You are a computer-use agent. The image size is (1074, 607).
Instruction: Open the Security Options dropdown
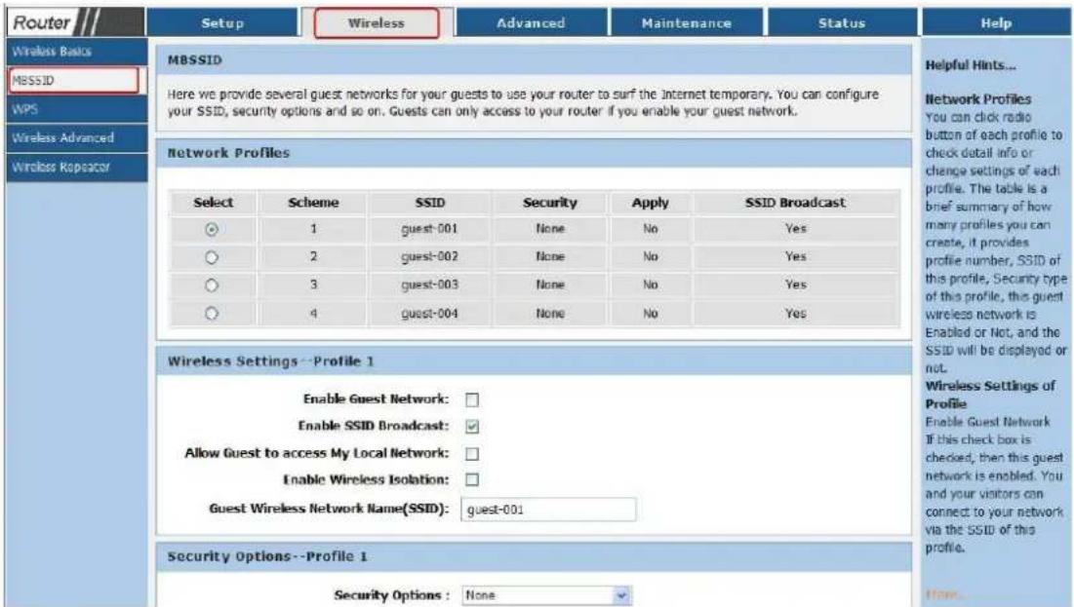pyautogui.click(x=546, y=595)
